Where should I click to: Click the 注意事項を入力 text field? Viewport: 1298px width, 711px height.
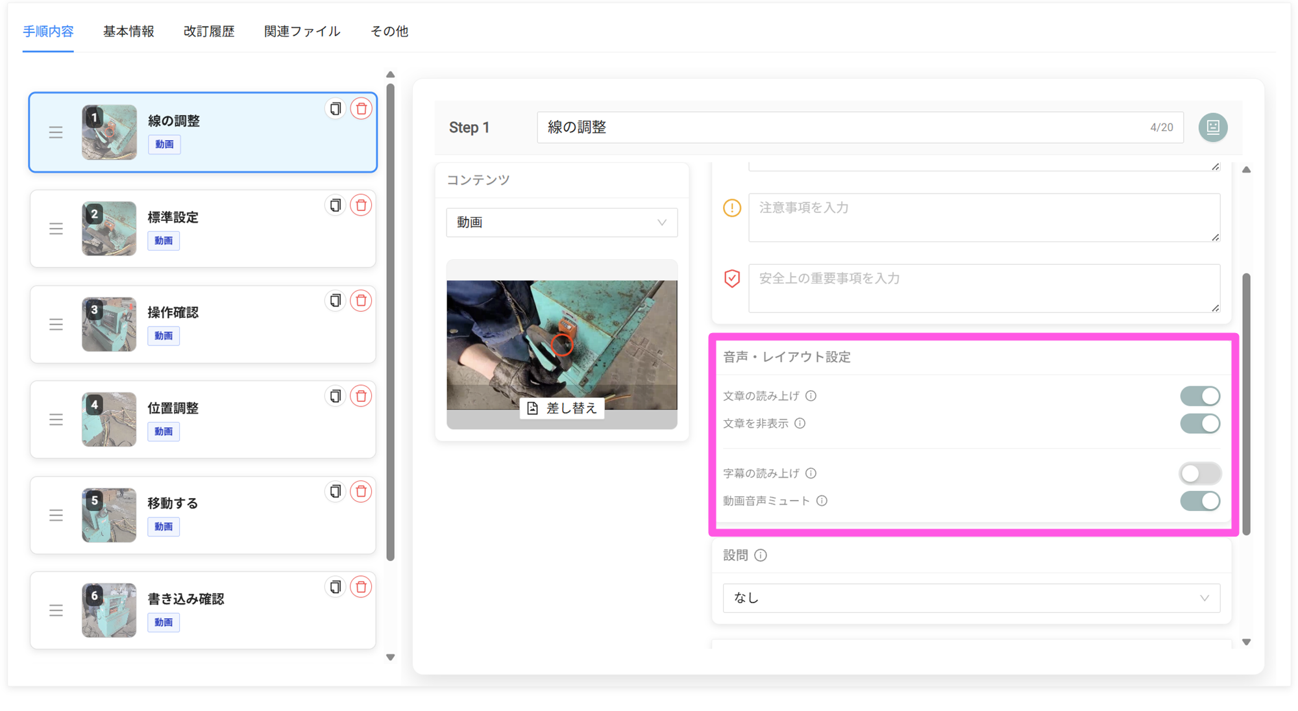click(983, 218)
